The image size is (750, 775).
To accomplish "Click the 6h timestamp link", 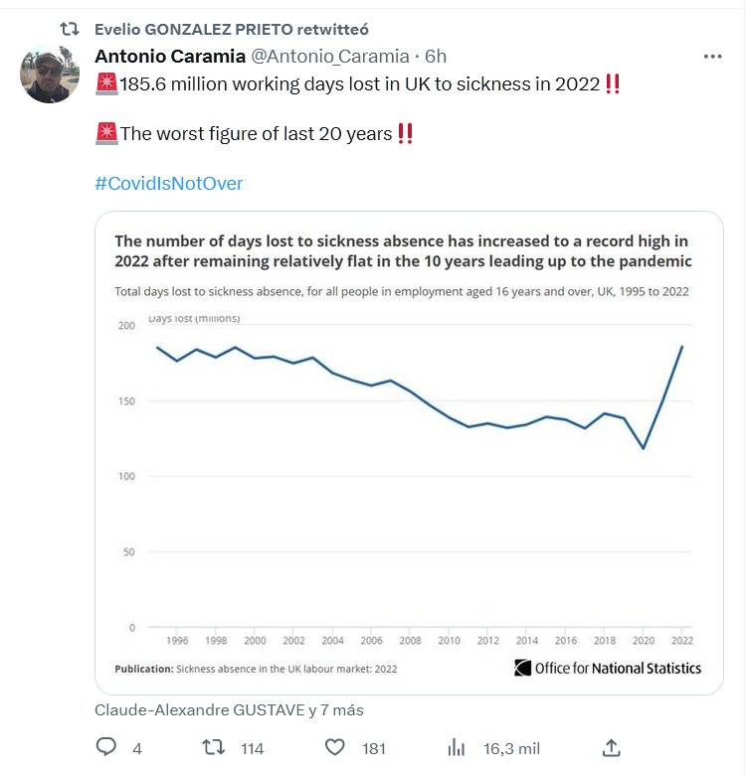I will click(x=436, y=57).
